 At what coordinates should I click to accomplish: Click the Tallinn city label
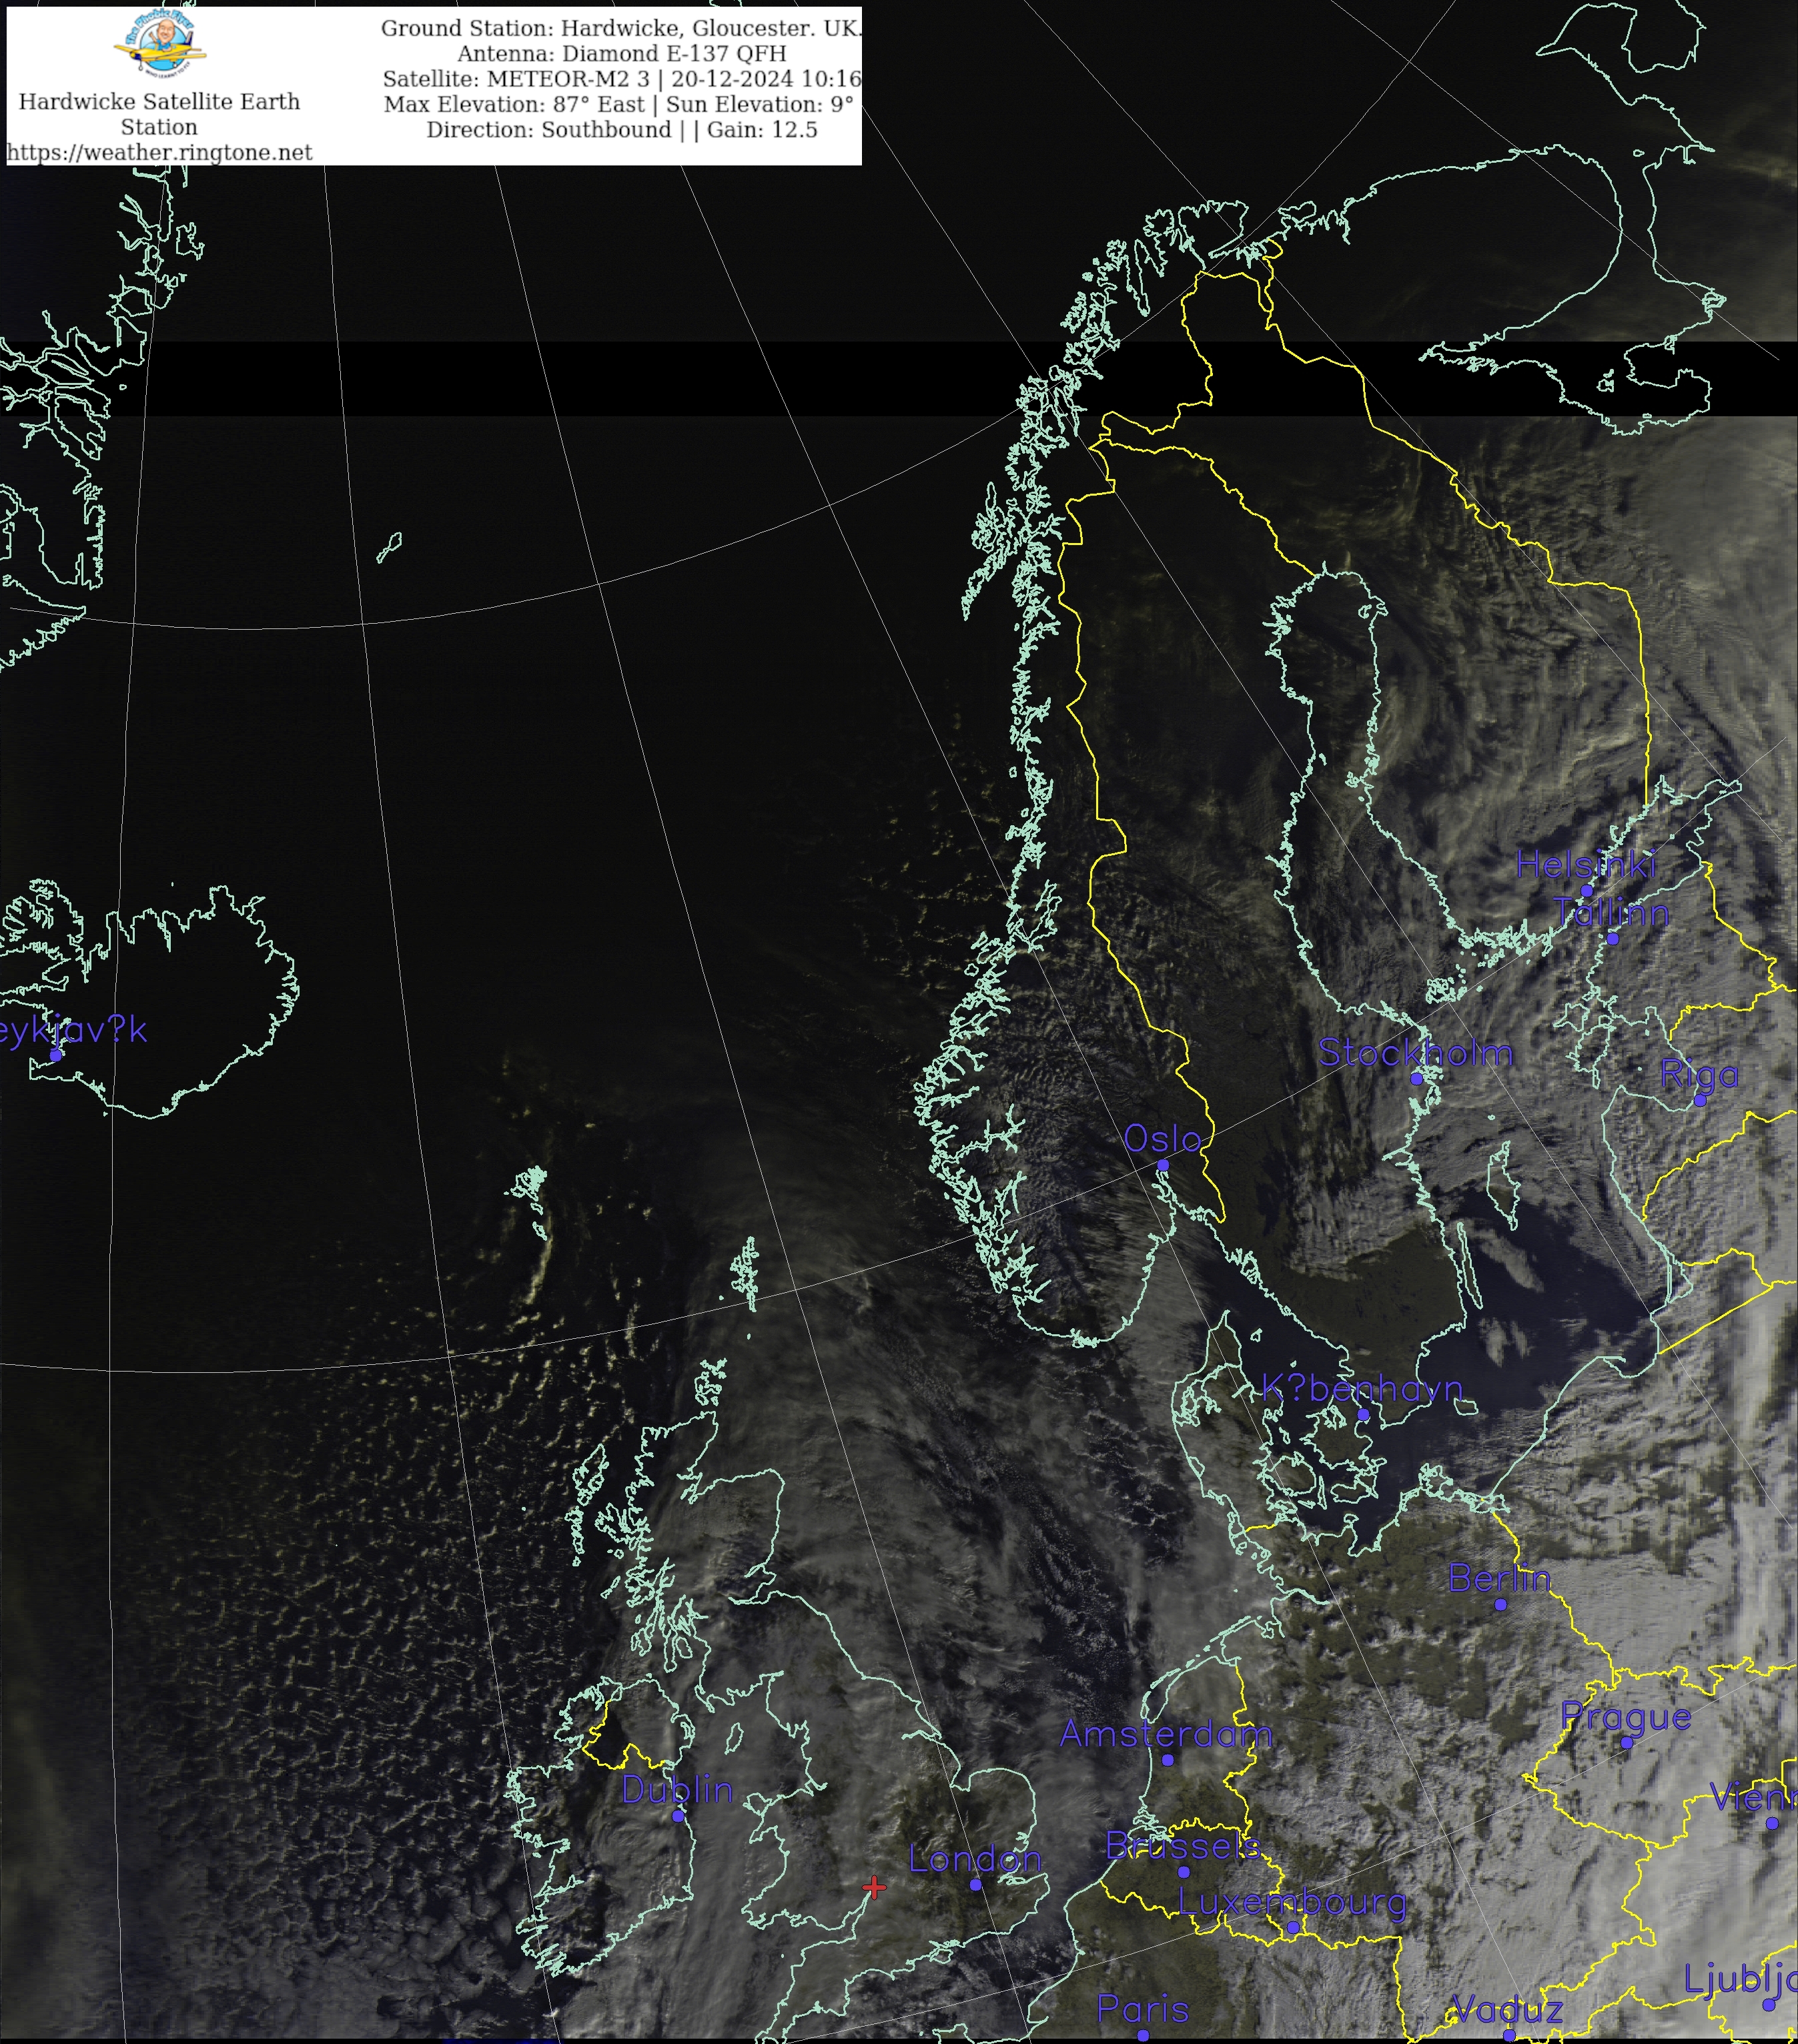(x=1611, y=913)
